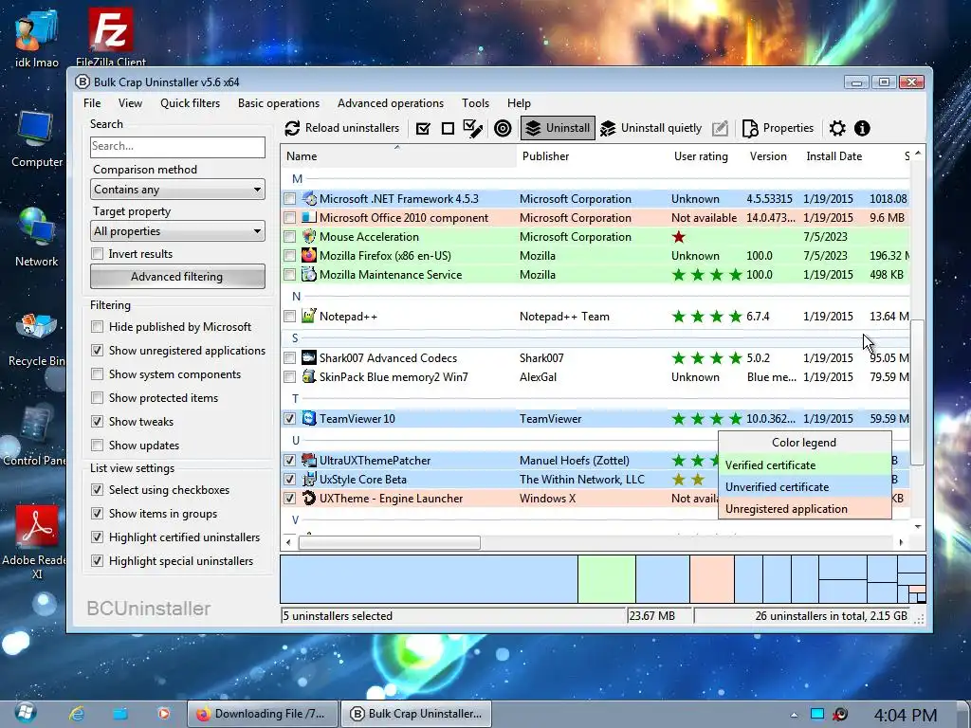Viewport: 971px width, 728px height.
Task: Toggle Show tweaks checkbox
Action: pos(98,422)
